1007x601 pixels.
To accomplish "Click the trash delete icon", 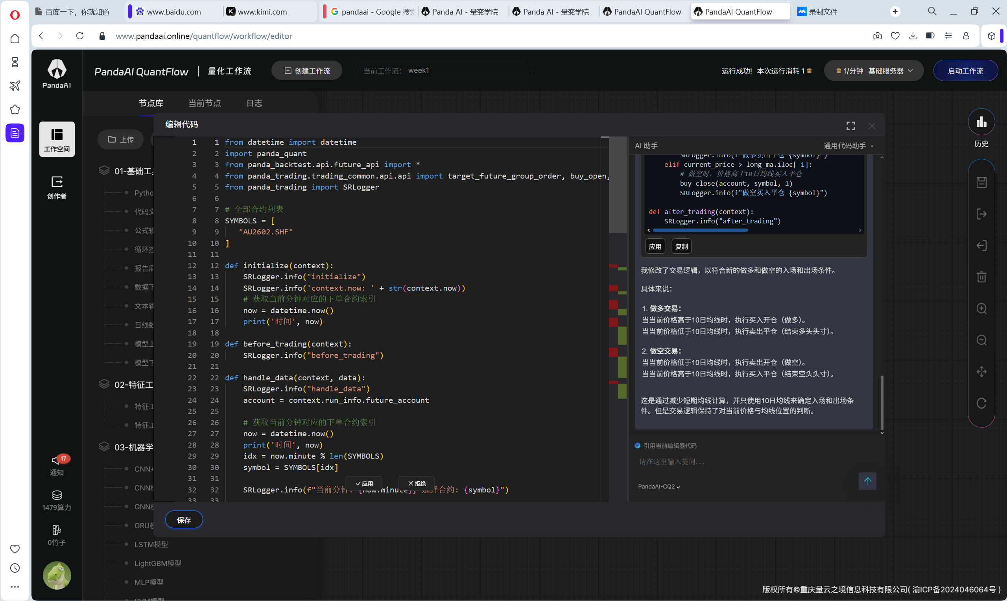I will (x=981, y=277).
